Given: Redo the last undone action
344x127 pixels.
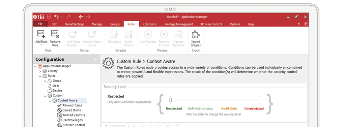Looking at the screenshot, I should 69,17.
